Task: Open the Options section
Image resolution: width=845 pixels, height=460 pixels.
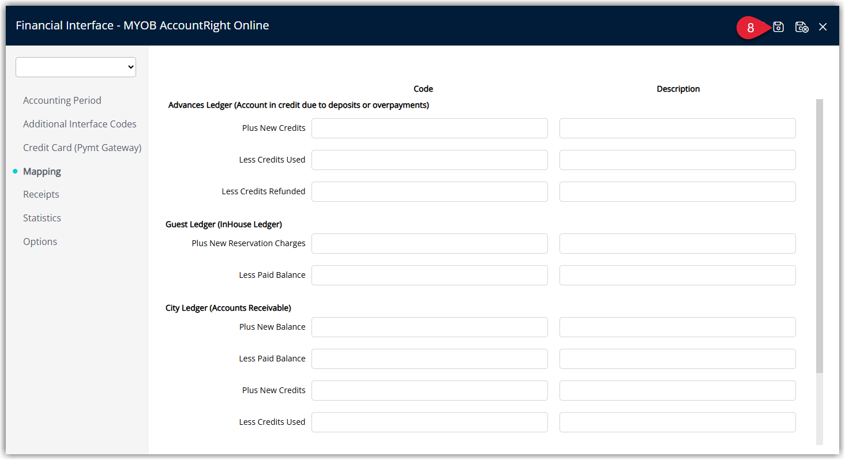Action: coord(40,242)
